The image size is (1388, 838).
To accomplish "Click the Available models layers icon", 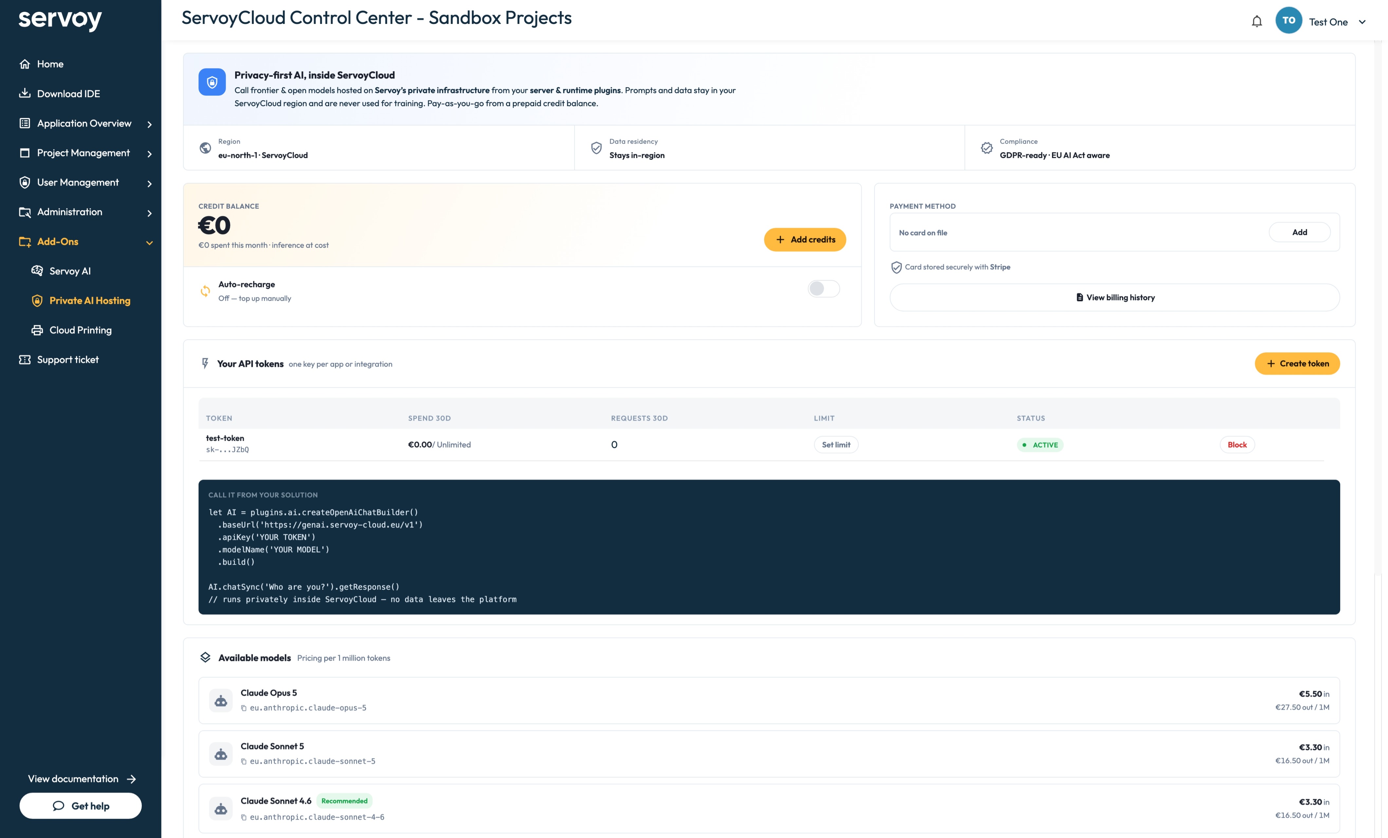I will [205, 657].
